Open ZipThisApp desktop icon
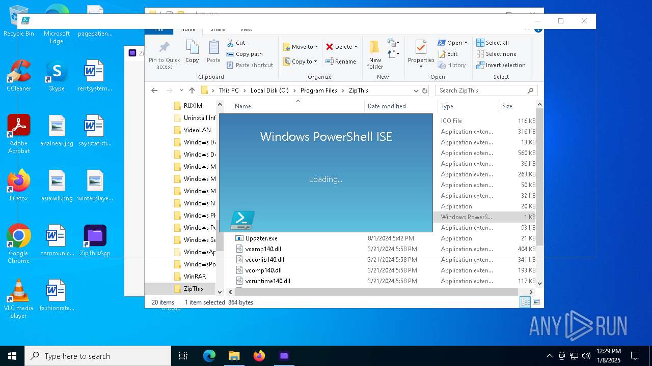The image size is (652, 366). click(95, 240)
